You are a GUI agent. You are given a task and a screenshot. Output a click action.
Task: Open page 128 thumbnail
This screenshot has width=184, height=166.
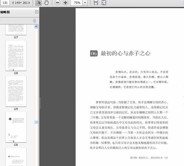(16, 55)
